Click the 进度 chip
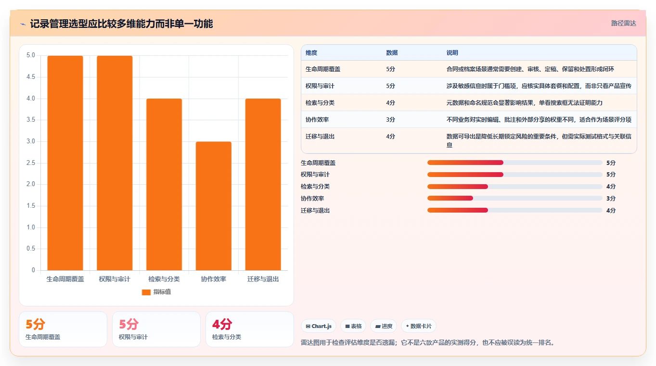656x366 pixels. [384, 326]
